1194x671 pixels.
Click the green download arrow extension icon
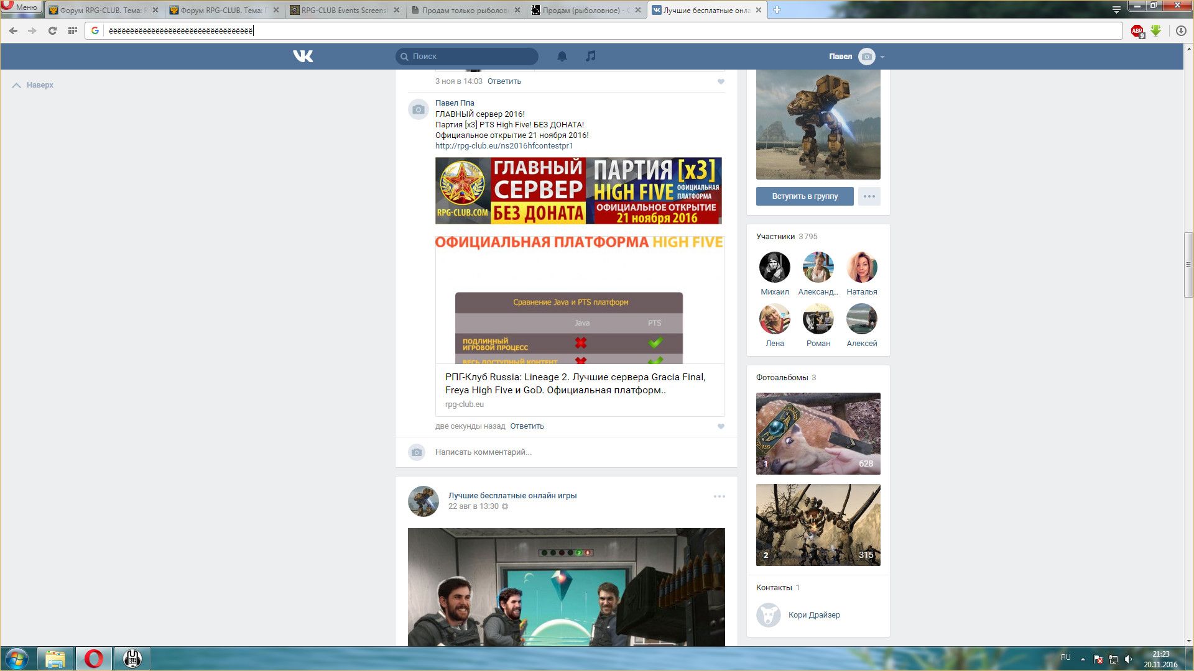(1155, 30)
